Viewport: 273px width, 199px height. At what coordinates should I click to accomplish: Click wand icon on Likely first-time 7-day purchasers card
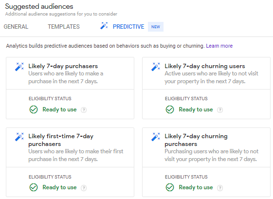[x=19, y=137]
